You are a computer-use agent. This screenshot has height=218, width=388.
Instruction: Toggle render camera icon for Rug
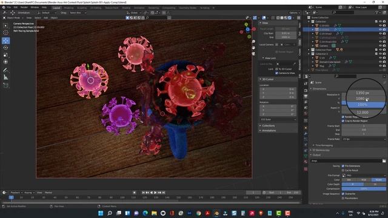click(384, 66)
